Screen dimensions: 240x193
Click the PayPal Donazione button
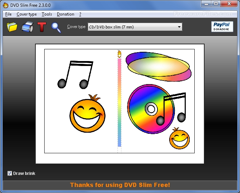(222, 27)
